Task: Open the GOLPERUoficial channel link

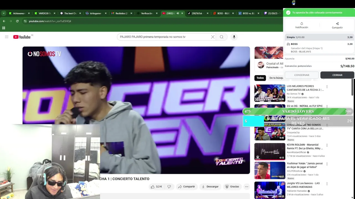Action: [295, 171]
